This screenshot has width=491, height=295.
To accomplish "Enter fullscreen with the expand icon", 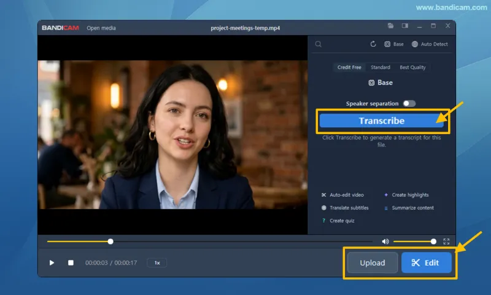I will click(x=446, y=242).
